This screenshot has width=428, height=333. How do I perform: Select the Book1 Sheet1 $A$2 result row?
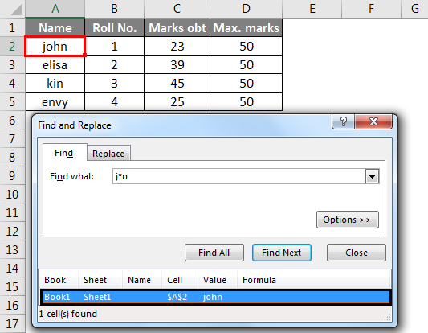coord(216,297)
